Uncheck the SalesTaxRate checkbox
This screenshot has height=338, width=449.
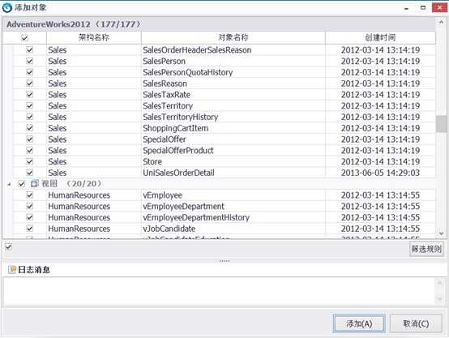[x=29, y=95]
